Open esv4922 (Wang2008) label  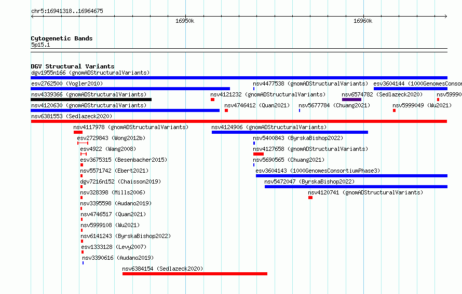[108, 149]
